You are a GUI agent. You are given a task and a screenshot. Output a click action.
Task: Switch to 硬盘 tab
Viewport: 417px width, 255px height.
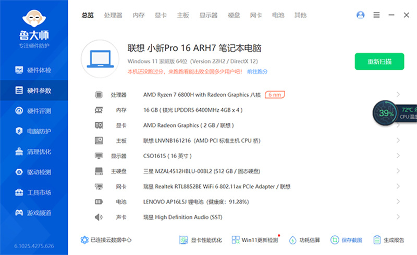tap(234, 16)
